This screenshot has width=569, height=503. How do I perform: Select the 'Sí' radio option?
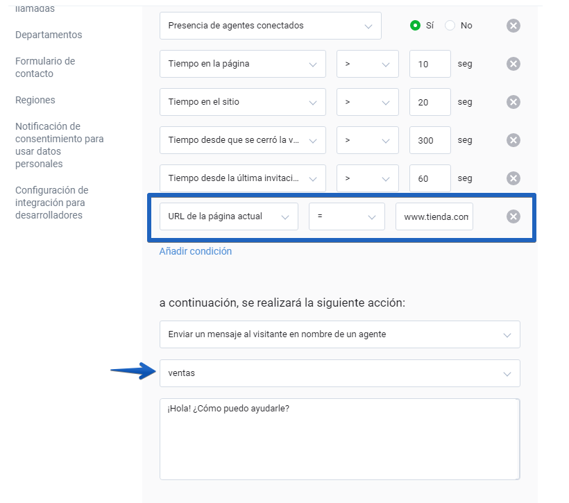[415, 26]
